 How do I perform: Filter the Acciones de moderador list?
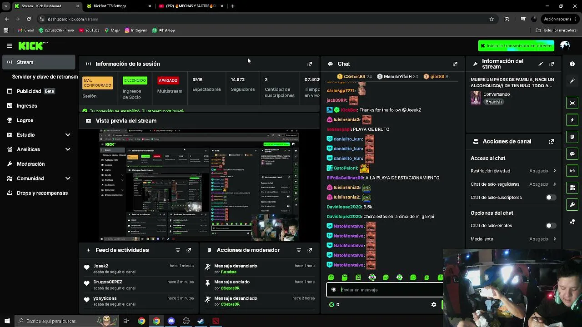tap(299, 250)
